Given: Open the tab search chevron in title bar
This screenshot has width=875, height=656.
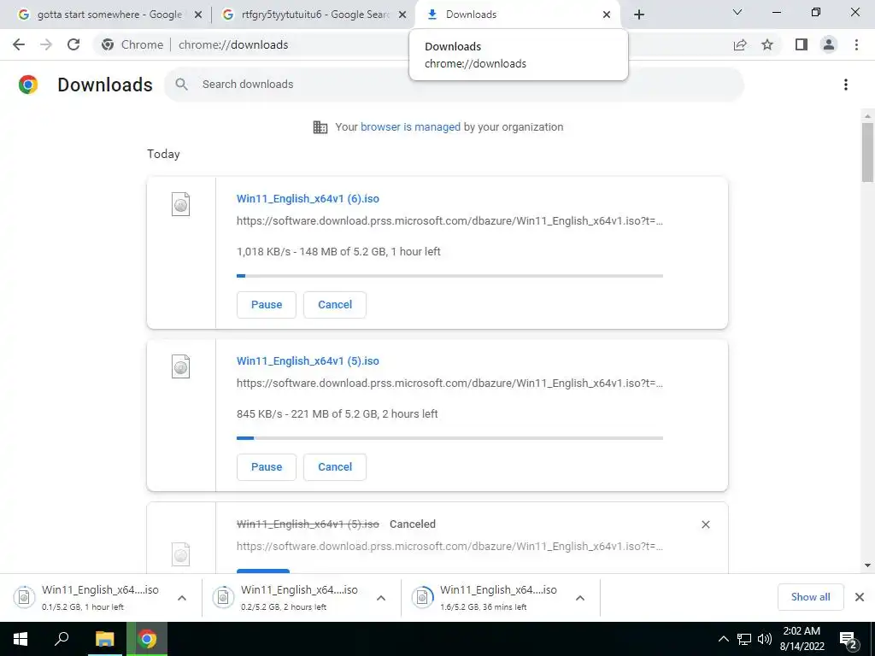Looking at the screenshot, I should point(737,12).
